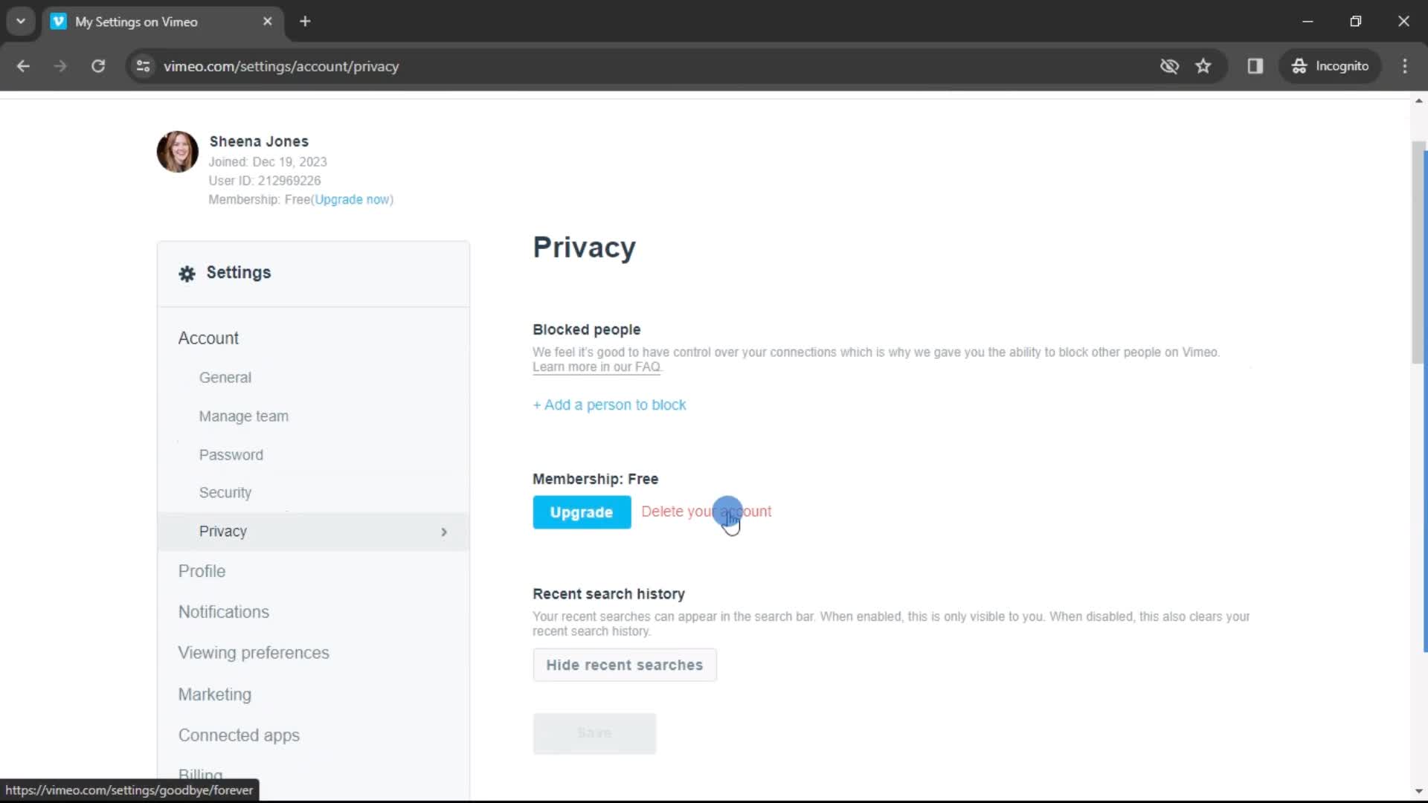1428x803 pixels.
Task: Expand the Privacy settings submenu
Action: [x=443, y=530]
